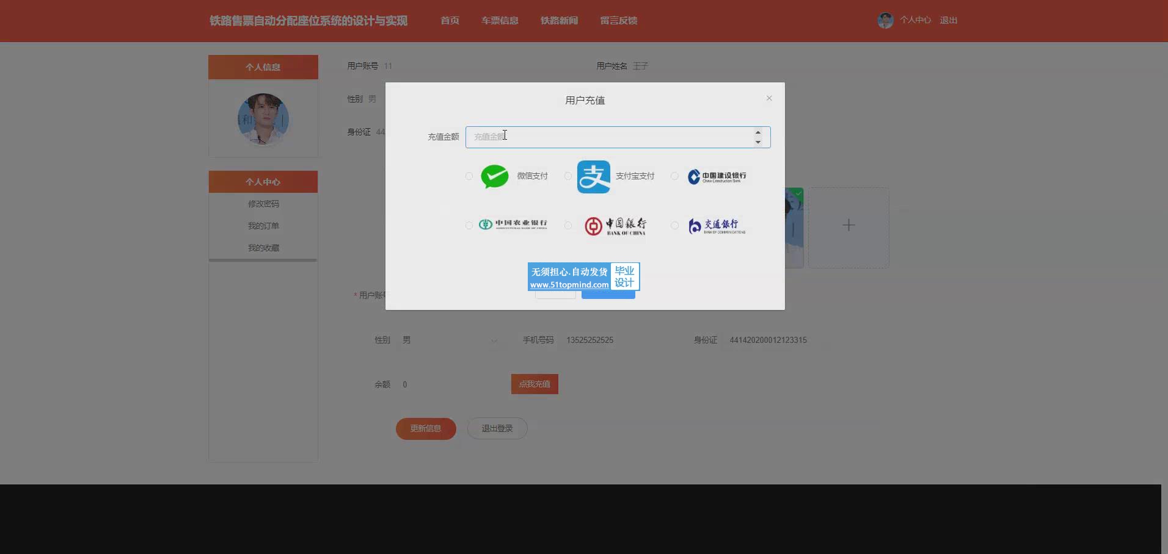Click the 退出登录 button
This screenshot has height=554, width=1168.
pyautogui.click(x=497, y=428)
